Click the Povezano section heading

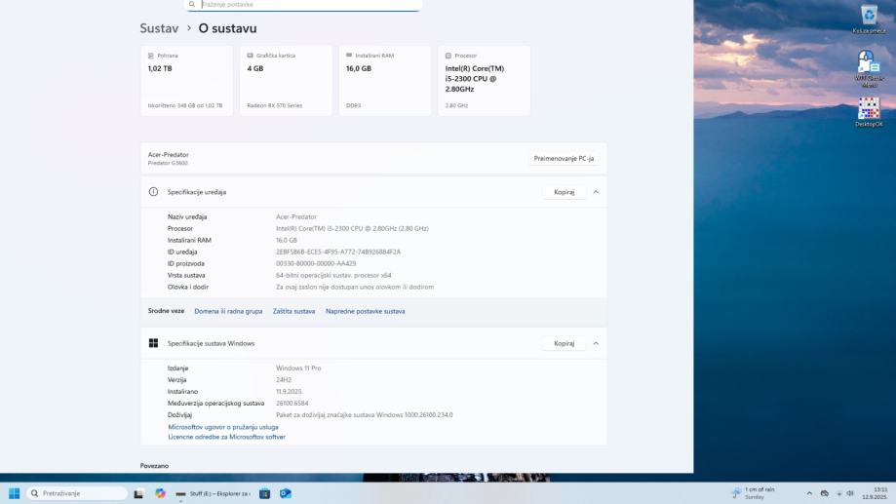point(154,466)
